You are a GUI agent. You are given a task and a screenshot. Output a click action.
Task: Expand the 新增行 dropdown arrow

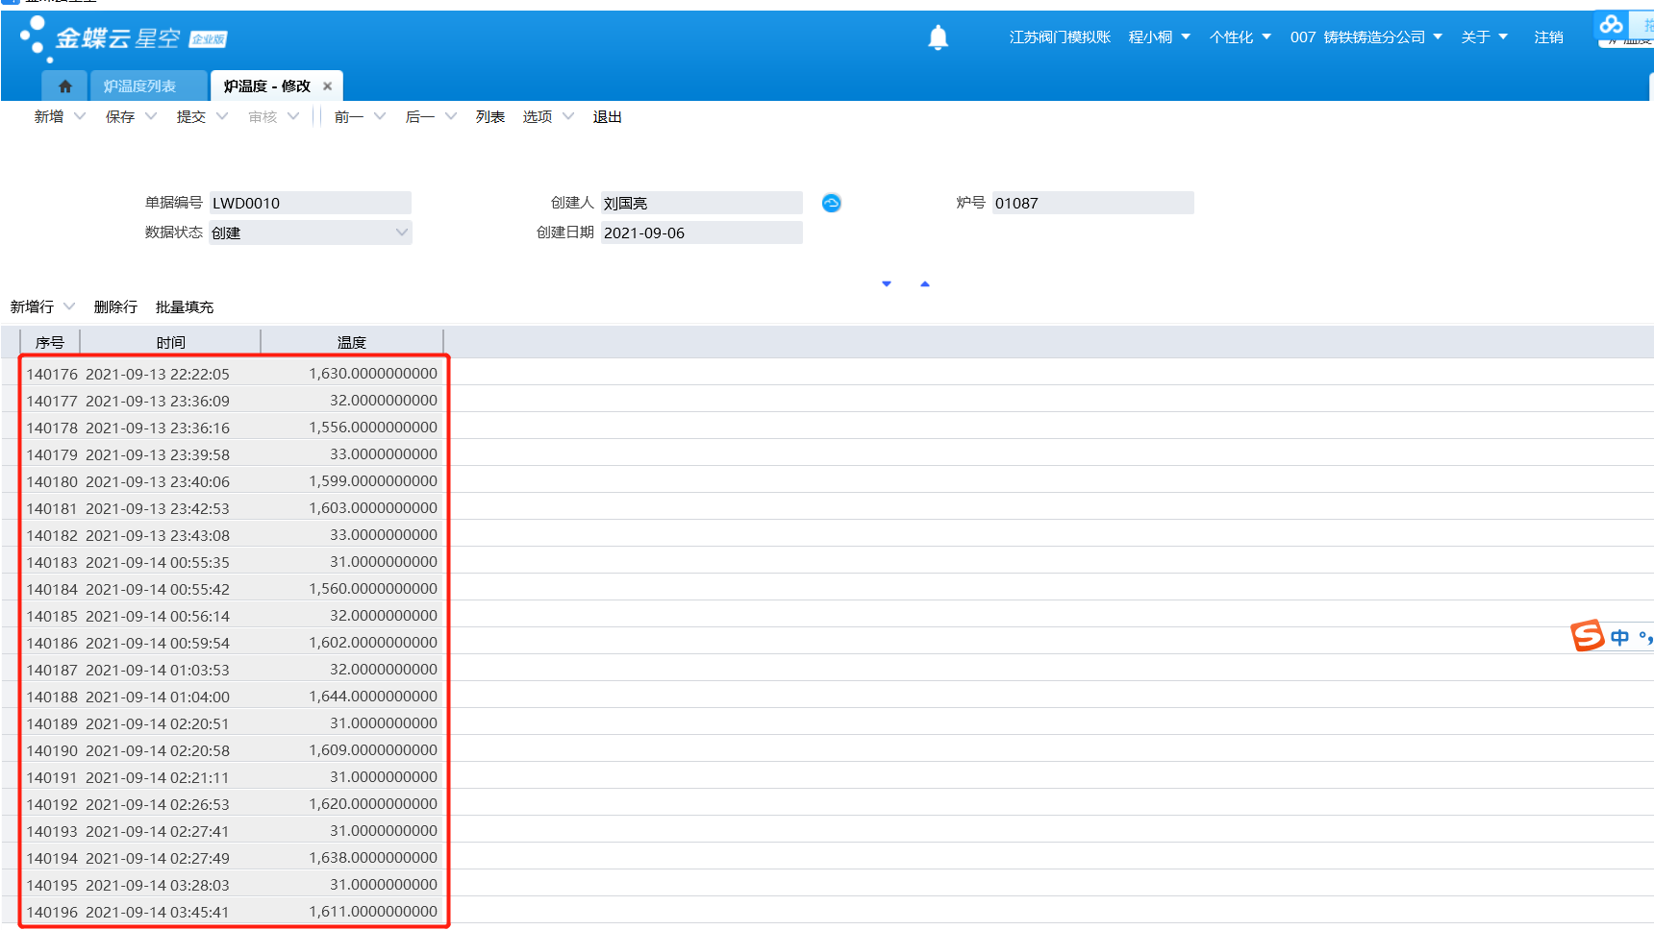pyautogui.click(x=69, y=306)
